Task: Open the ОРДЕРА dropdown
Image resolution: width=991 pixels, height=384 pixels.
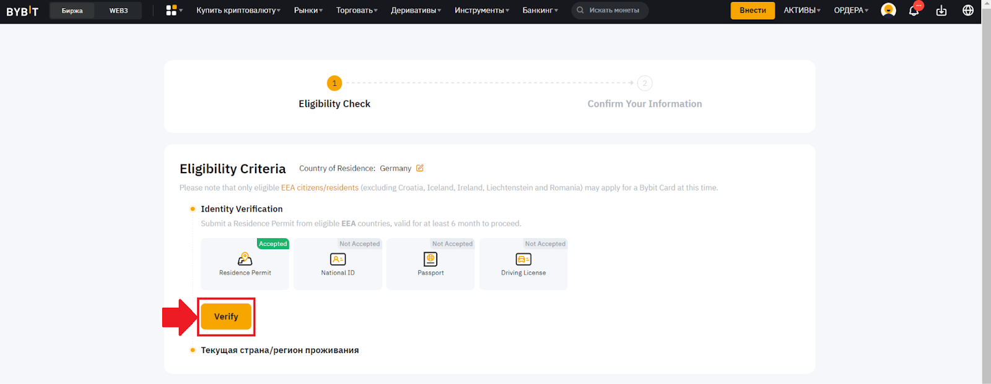Action: click(851, 11)
